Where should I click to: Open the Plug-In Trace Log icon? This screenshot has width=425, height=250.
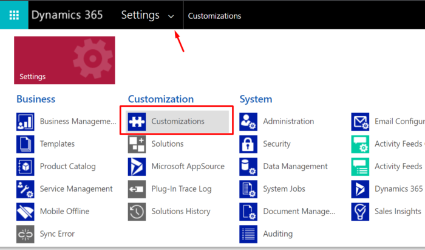coord(137,189)
